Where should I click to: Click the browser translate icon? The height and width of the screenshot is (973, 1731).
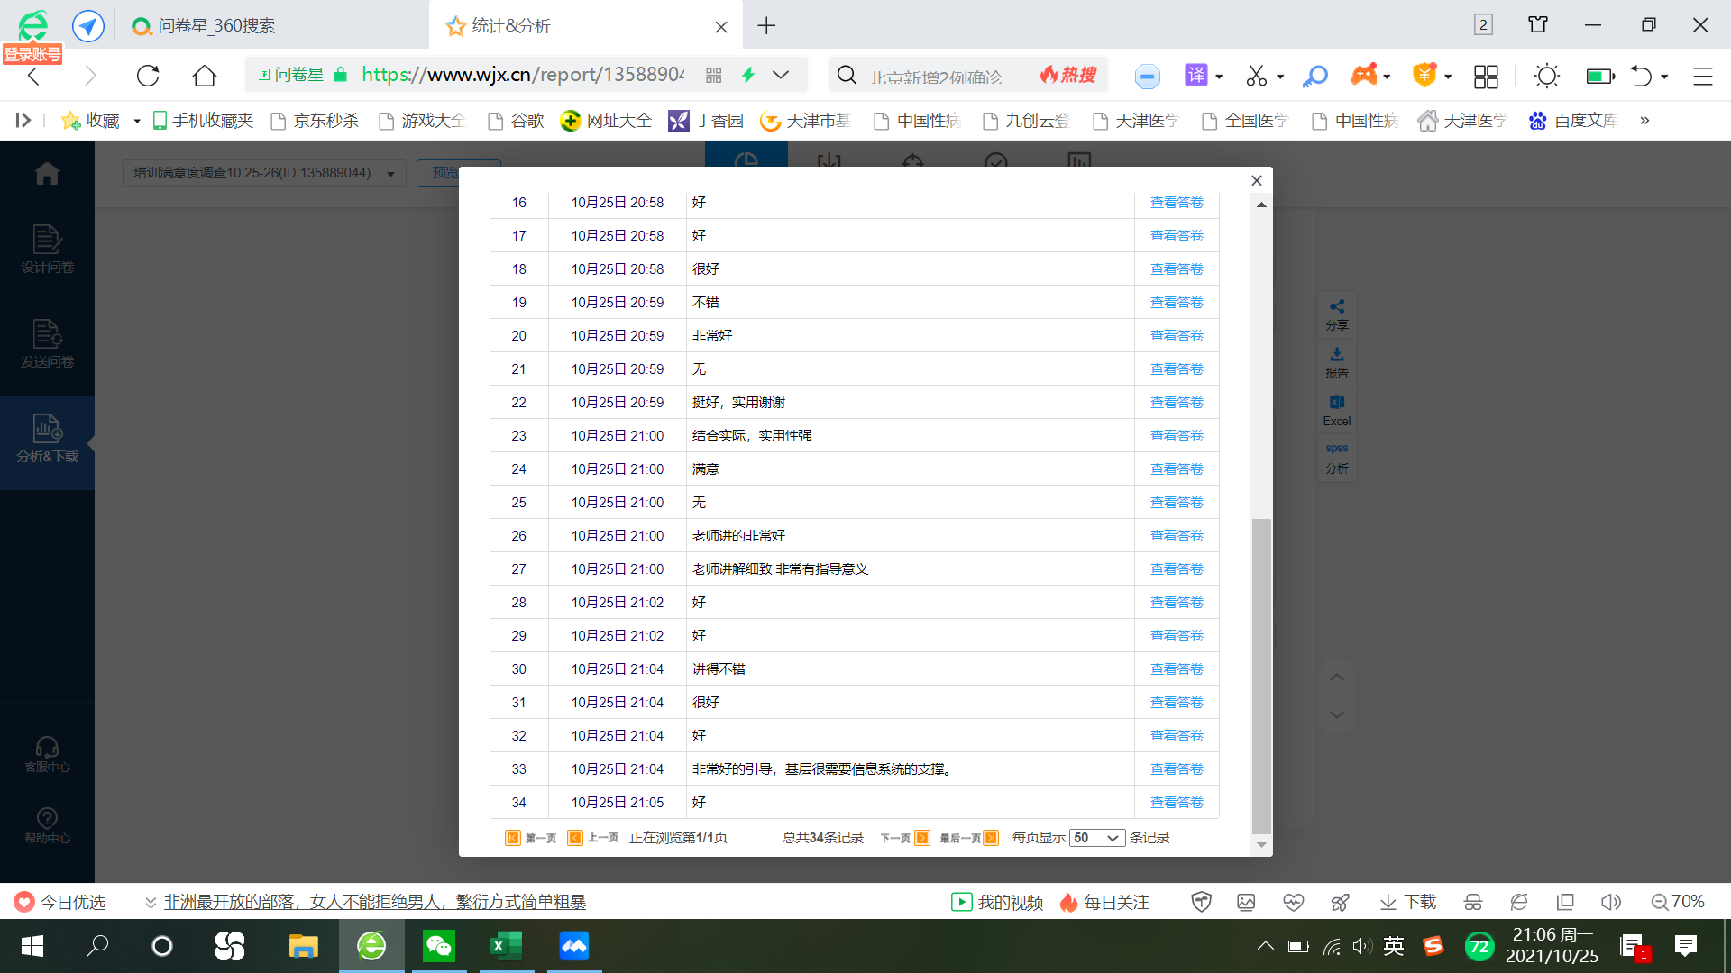pos(1195,76)
